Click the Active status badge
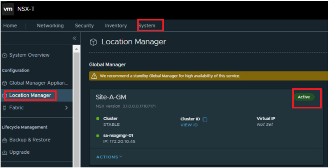The height and width of the screenshot is (168, 329). (303, 97)
